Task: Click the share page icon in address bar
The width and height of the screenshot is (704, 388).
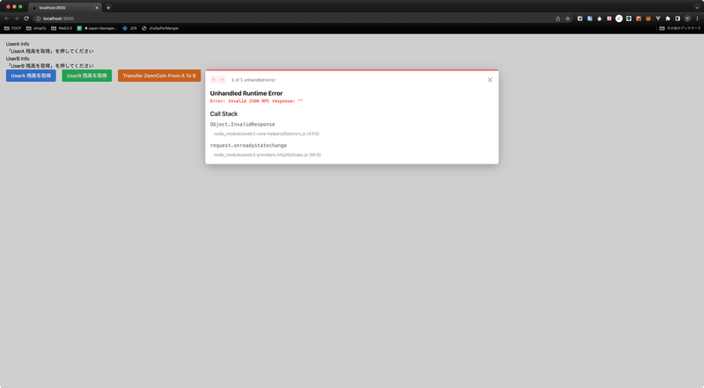Action: tap(558, 18)
